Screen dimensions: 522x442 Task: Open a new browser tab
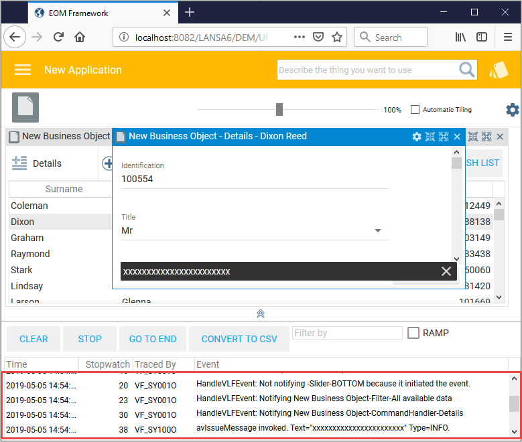[x=190, y=12]
